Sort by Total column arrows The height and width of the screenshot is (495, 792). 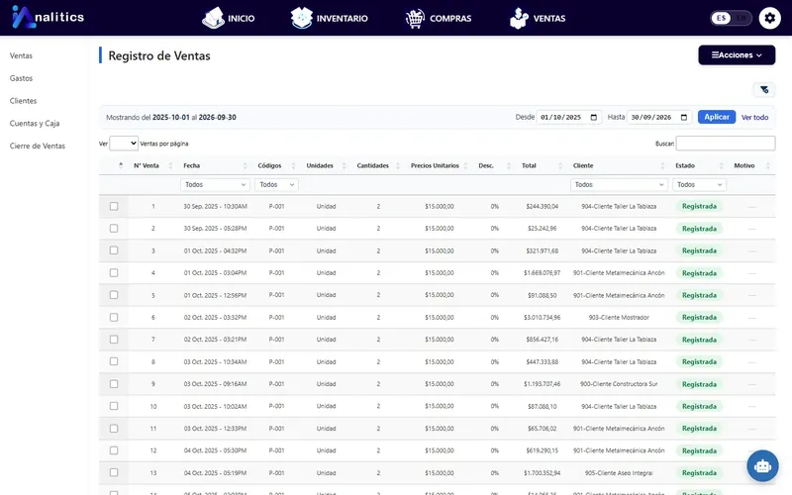pos(560,165)
